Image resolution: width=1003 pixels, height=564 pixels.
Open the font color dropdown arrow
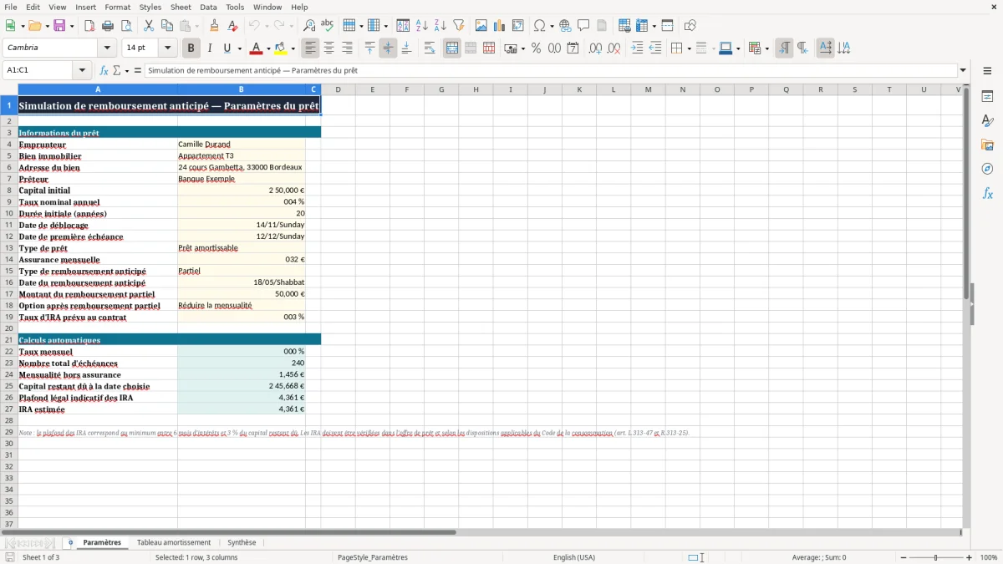point(267,48)
